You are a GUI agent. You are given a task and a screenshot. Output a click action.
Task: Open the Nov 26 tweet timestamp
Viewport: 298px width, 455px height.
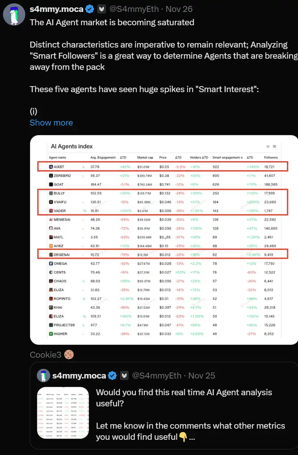(179, 9)
